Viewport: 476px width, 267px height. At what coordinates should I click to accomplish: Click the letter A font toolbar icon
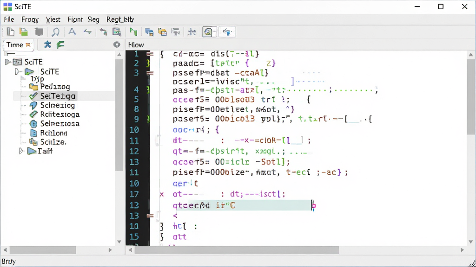point(72,32)
